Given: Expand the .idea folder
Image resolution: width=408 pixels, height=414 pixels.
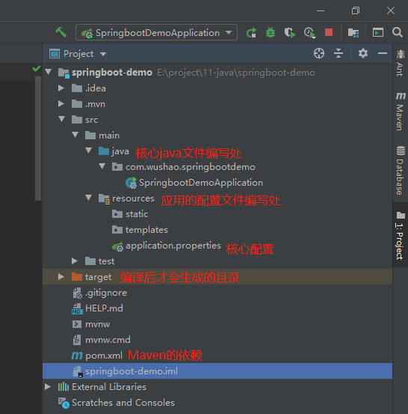Looking at the screenshot, I should coord(61,88).
